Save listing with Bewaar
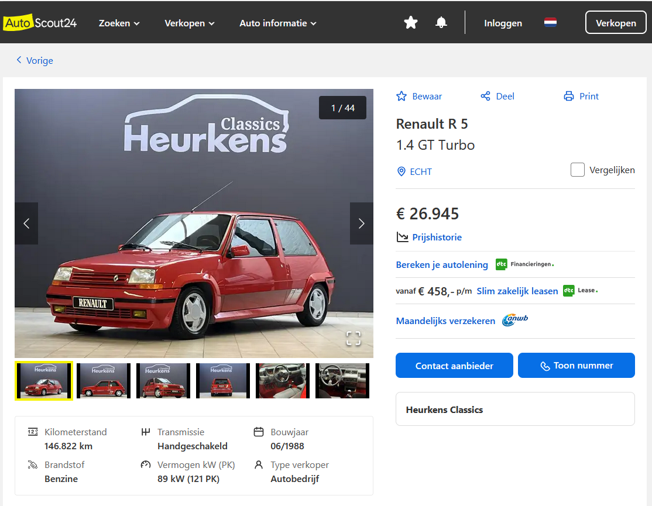 click(419, 96)
